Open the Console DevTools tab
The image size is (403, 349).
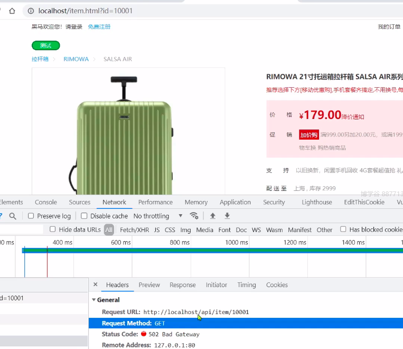[46, 203]
